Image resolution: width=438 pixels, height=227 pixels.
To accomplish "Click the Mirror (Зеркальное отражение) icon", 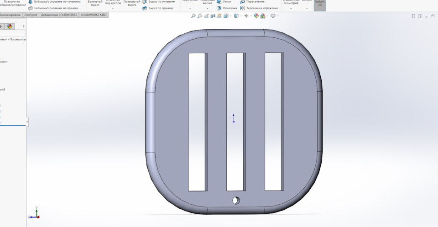I will [242, 8].
